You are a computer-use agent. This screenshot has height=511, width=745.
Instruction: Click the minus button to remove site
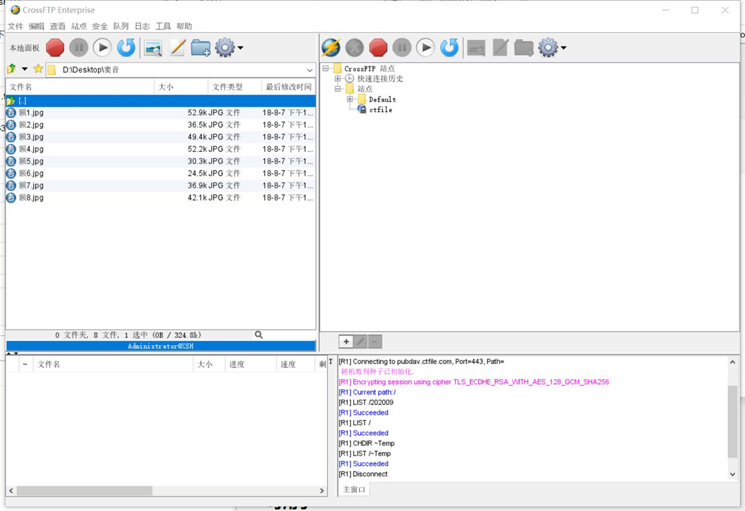point(375,342)
